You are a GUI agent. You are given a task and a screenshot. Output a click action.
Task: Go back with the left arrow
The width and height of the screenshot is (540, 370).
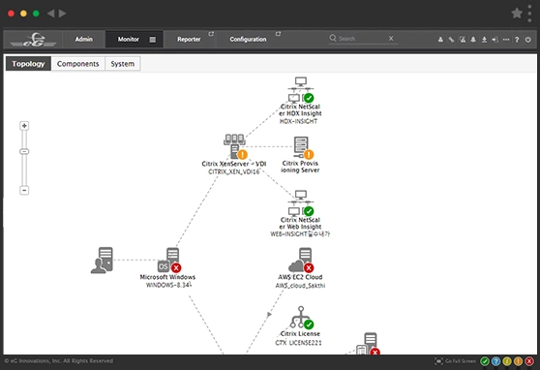coord(50,14)
